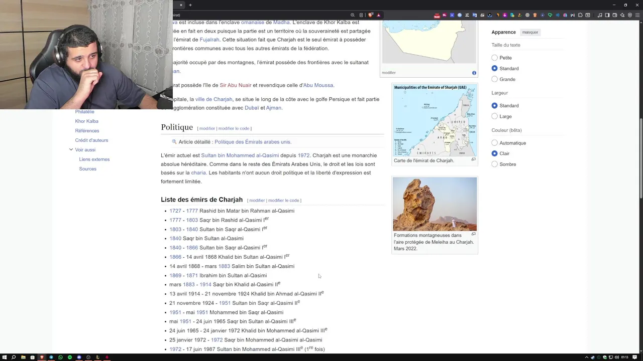Follow the charia link

tap(198, 172)
